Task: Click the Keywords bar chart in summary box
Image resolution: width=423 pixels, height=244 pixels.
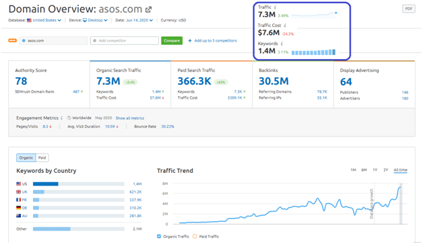Action: tap(313, 52)
